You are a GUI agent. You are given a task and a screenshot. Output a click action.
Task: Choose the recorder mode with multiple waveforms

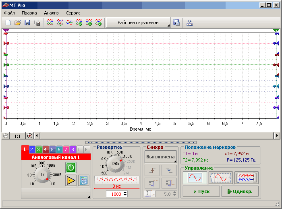click(247, 177)
